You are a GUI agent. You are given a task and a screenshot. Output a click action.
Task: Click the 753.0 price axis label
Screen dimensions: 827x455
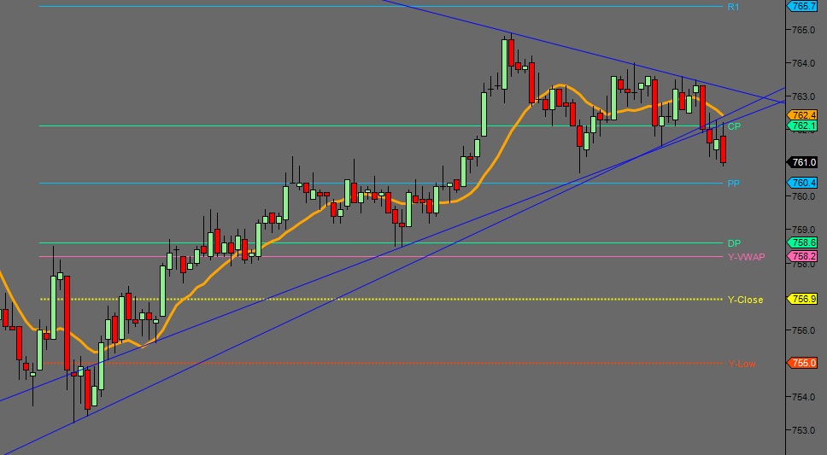[803, 430]
